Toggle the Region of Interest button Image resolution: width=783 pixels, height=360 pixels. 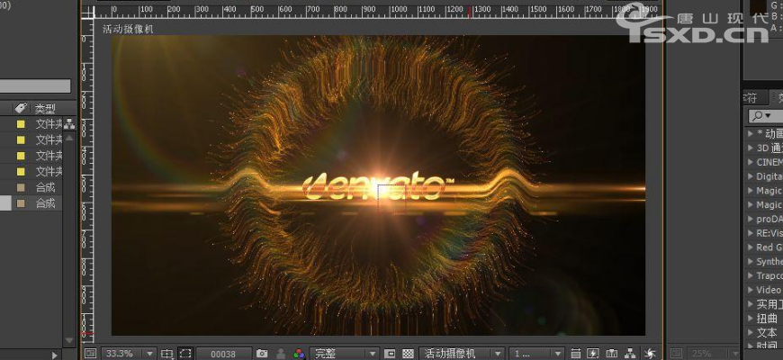pos(389,354)
